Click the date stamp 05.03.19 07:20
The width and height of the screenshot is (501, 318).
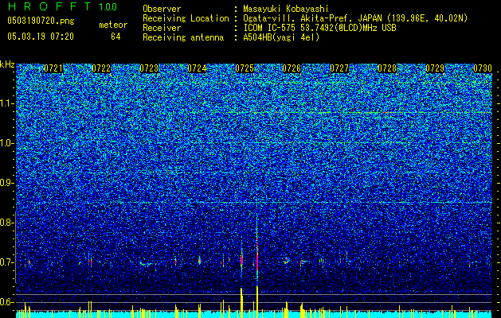point(41,37)
